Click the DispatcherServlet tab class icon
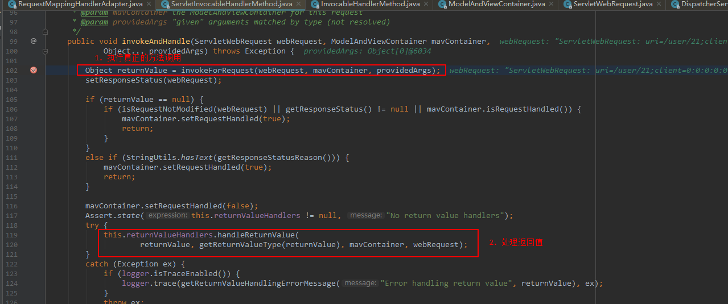 [674, 5]
